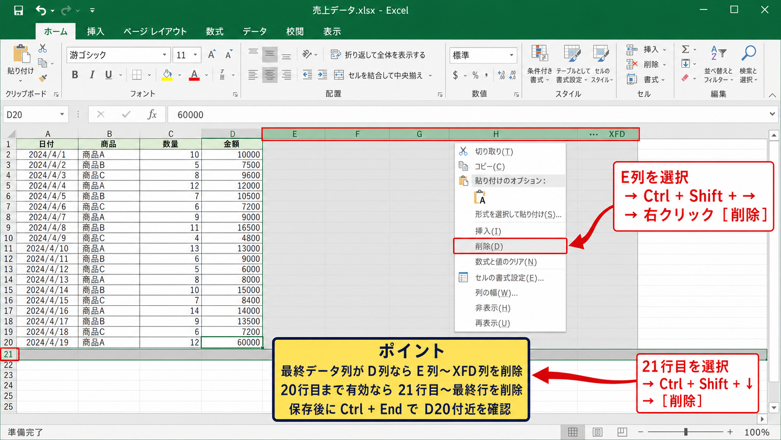
Task: Align text to the right
Action: [286, 75]
